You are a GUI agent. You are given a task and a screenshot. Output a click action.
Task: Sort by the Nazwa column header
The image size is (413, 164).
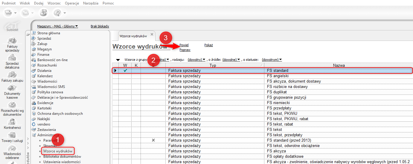[x=339, y=65]
